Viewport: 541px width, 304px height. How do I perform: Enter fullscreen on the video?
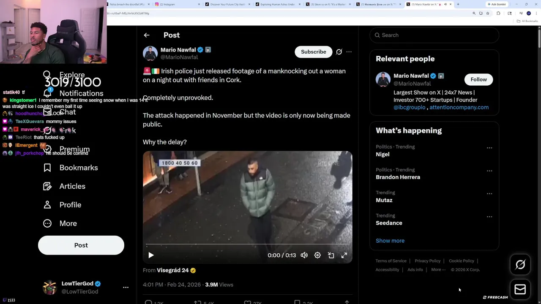pos(344,255)
